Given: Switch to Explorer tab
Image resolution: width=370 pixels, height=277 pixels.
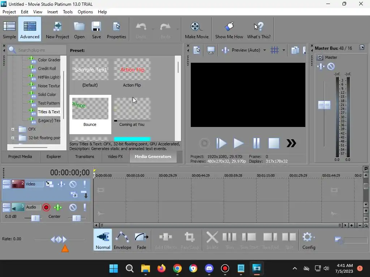Looking at the screenshot, I should (x=54, y=157).
